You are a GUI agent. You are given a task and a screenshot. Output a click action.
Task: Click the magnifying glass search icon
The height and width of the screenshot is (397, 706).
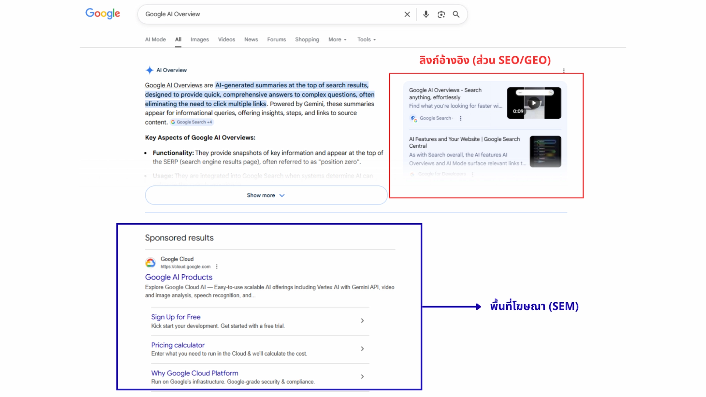[456, 14]
